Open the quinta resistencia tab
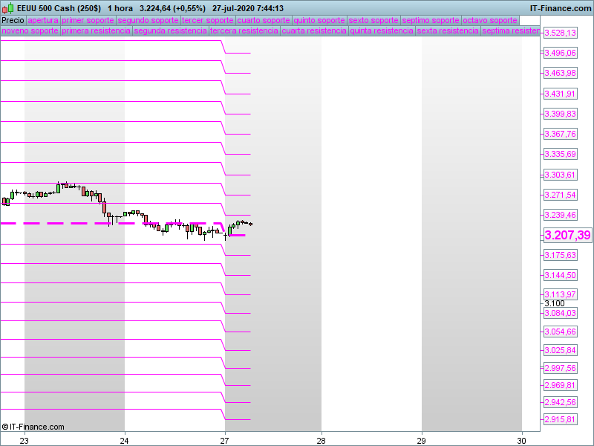The height and width of the screenshot is (446, 594). [382, 30]
